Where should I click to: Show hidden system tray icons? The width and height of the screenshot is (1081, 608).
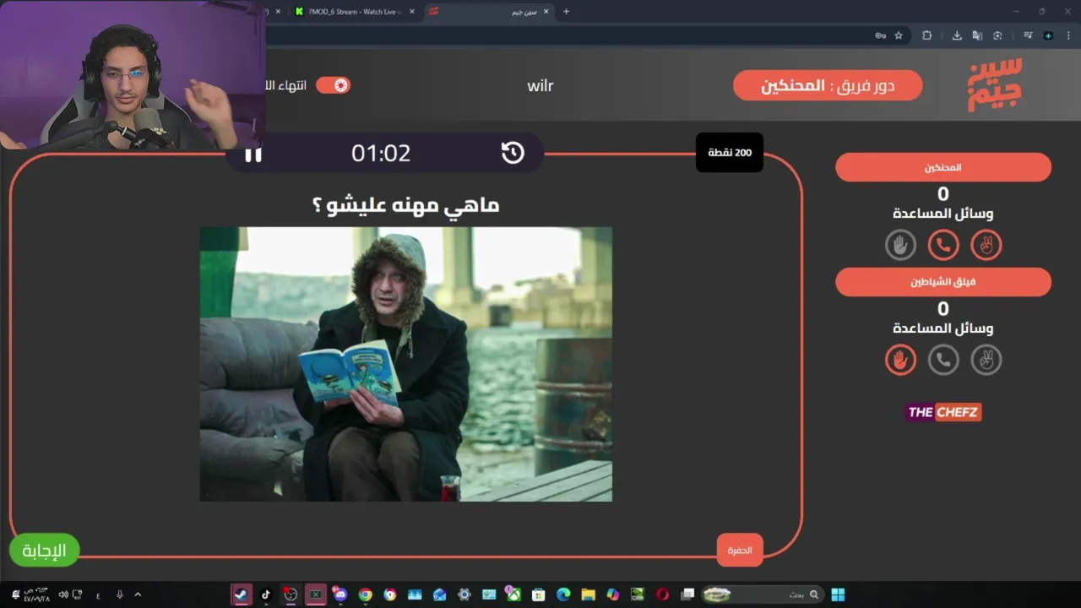(x=138, y=594)
